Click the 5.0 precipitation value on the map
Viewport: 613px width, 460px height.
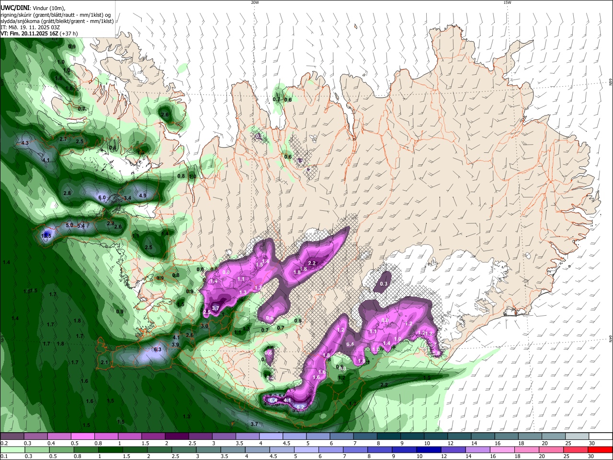(x=69, y=225)
